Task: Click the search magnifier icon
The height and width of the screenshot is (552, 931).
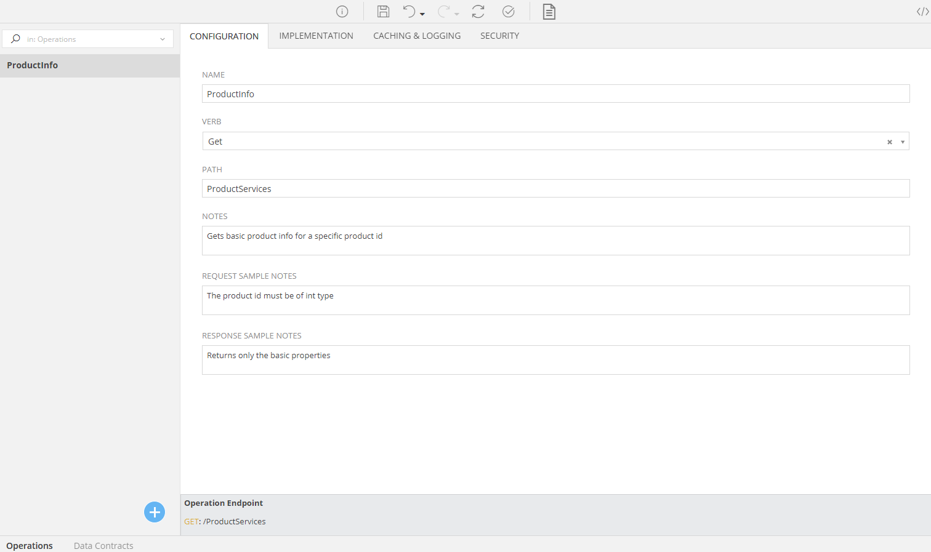Action: click(x=16, y=39)
